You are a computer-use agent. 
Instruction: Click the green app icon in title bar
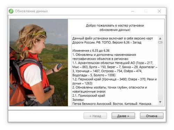point(11,11)
